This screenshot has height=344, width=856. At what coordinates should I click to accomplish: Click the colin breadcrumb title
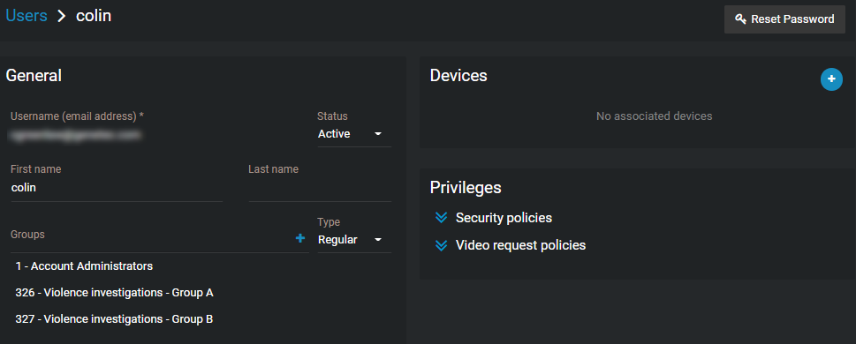tap(94, 16)
